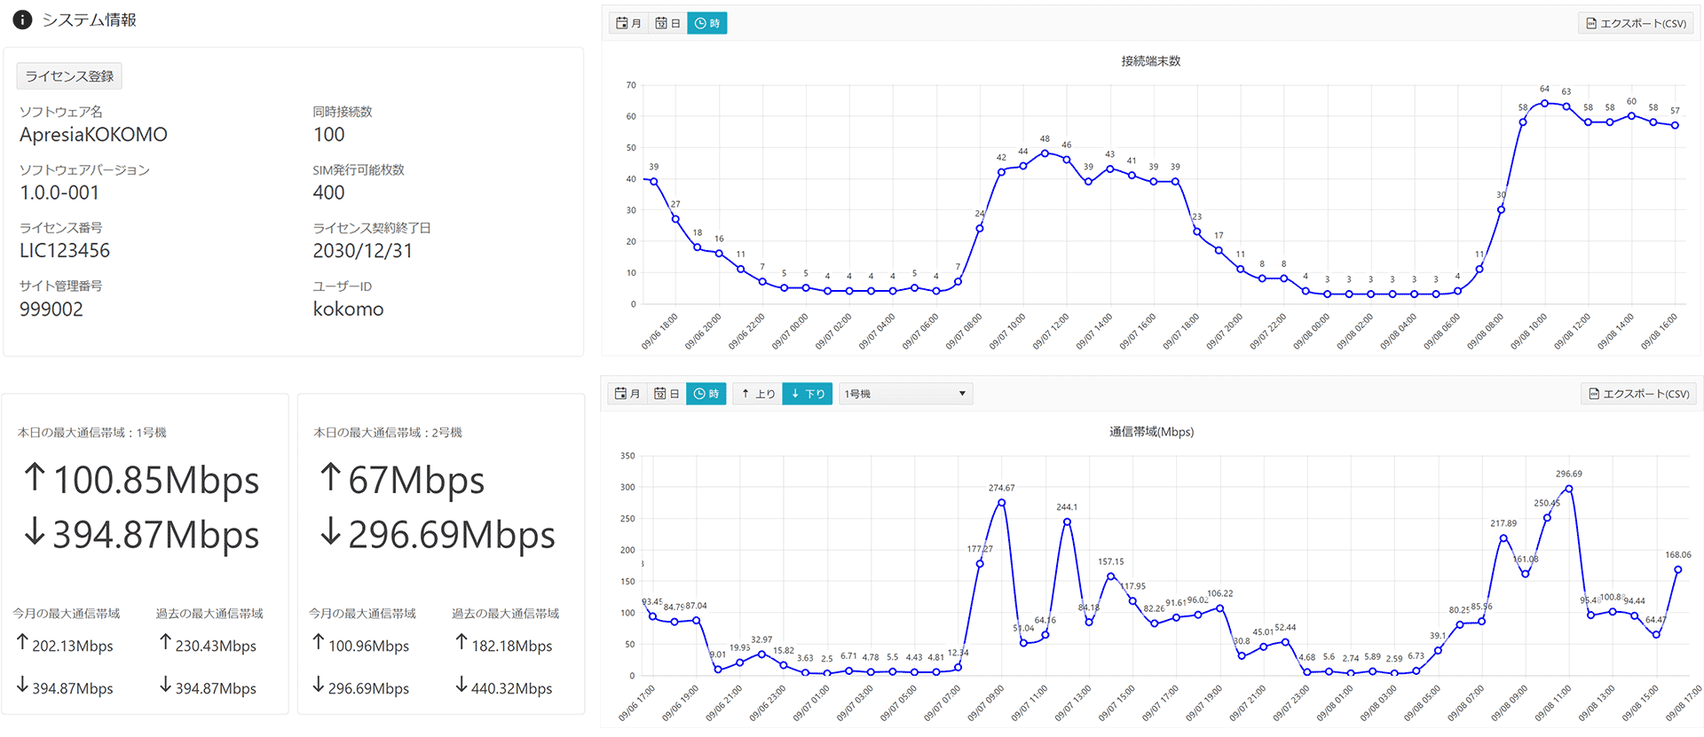Viewport: 1704px width, 737px height.
Task: Switch bandwidth chart to 下り
Action: (808, 394)
